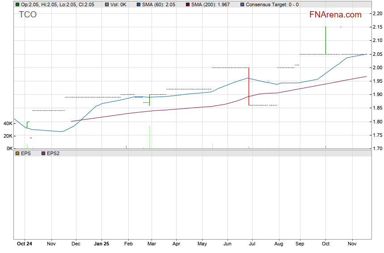
Task: Click the 'Jul' month axis label
Action: point(252,244)
